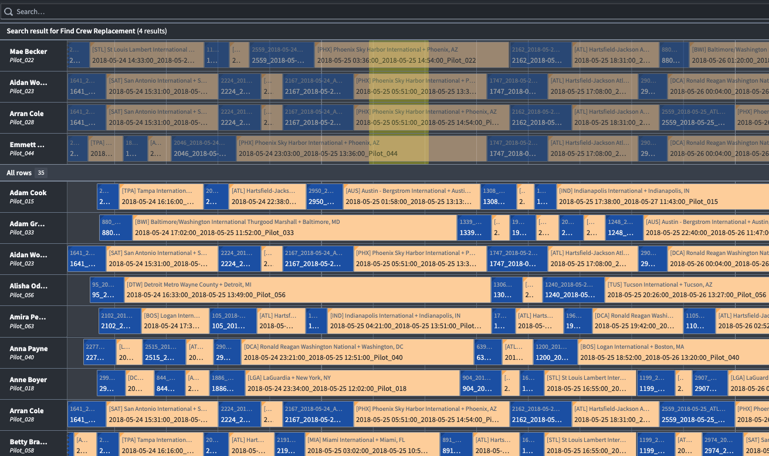Screen dimensions: 769x456
Task: Open Anna Payne's Ronald Reagan Washington bar
Action: (357, 352)
